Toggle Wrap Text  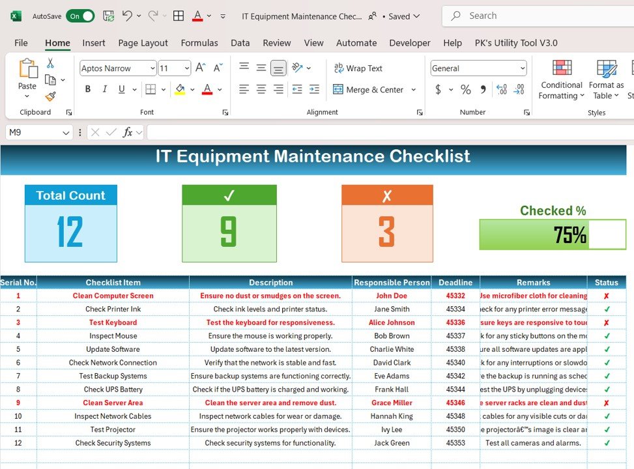coord(358,68)
